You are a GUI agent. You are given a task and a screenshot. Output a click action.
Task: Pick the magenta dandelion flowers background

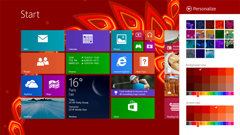tap(190, 34)
